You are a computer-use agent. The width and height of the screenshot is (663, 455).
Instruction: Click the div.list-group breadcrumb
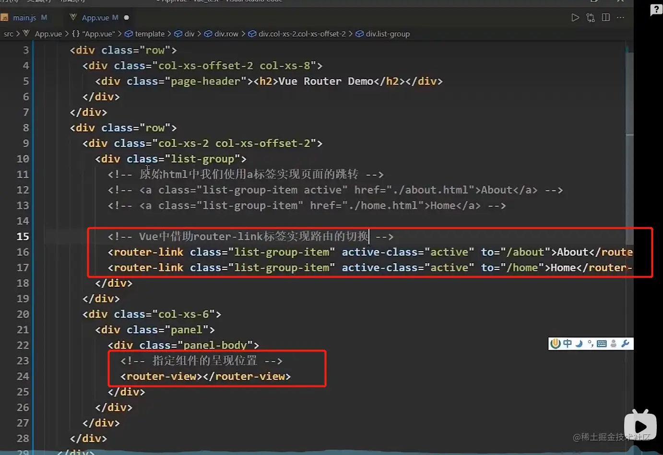(383, 34)
